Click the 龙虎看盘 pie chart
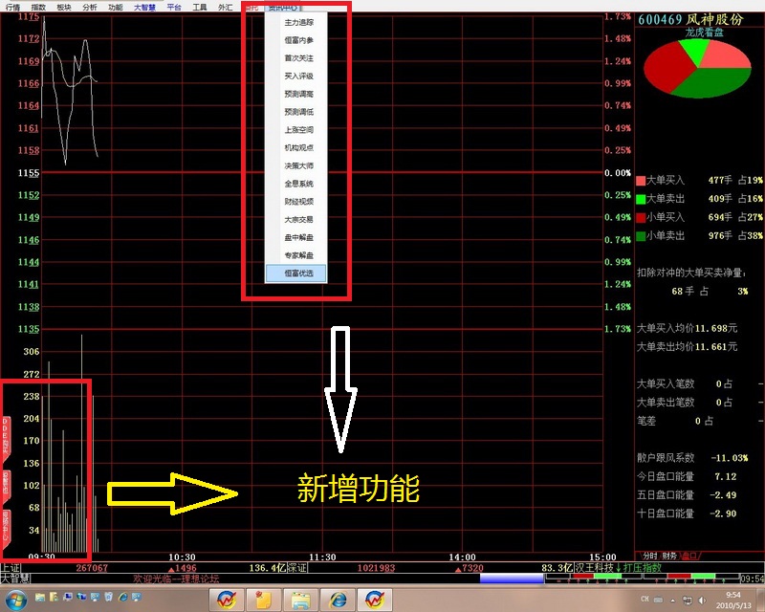This screenshot has height=612, width=765. [697, 68]
